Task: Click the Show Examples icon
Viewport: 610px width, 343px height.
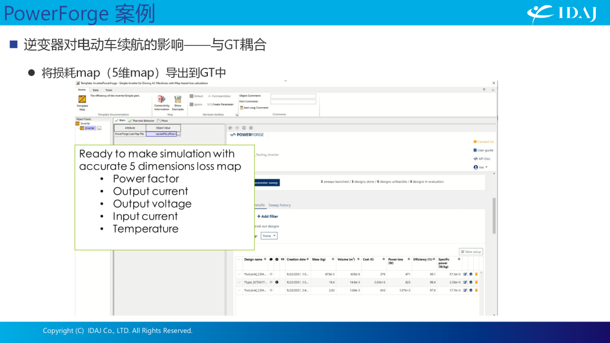Action: click(x=178, y=99)
